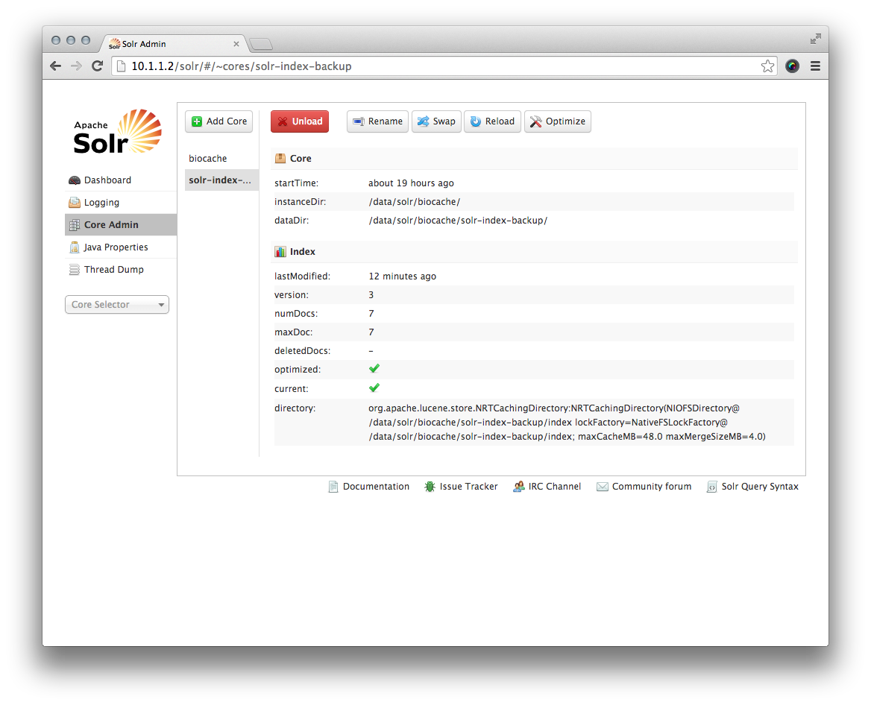The height and width of the screenshot is (705, 871).
Task: Click the 'deletedDocs:' label
Action: point(302,351)
